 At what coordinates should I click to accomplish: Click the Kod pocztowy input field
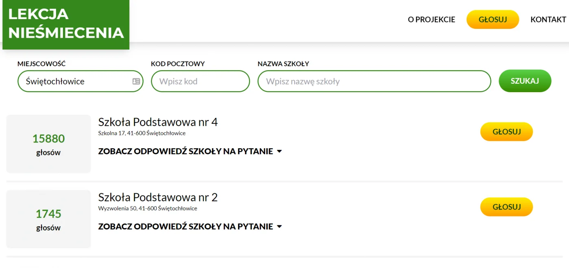(x=200, y=81)
